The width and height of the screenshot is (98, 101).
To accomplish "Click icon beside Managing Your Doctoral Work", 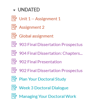I will pyautogui.click(x=14, y=96).
